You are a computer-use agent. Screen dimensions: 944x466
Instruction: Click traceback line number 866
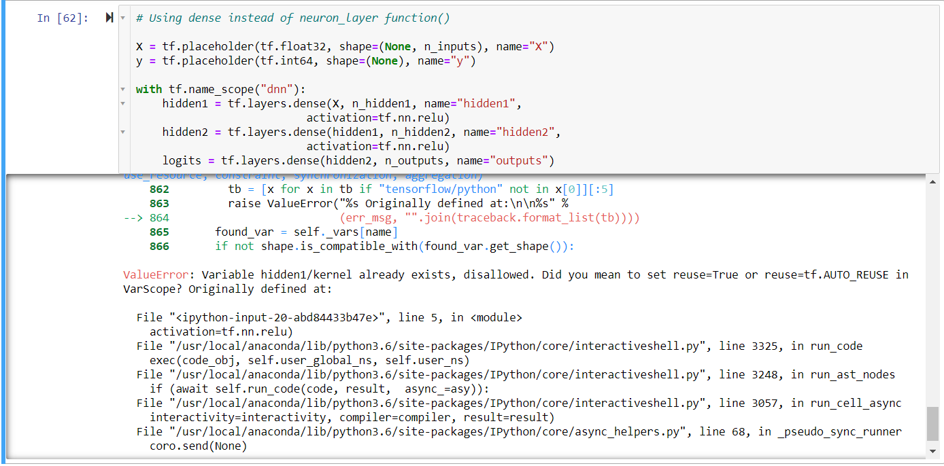[159, 247]
